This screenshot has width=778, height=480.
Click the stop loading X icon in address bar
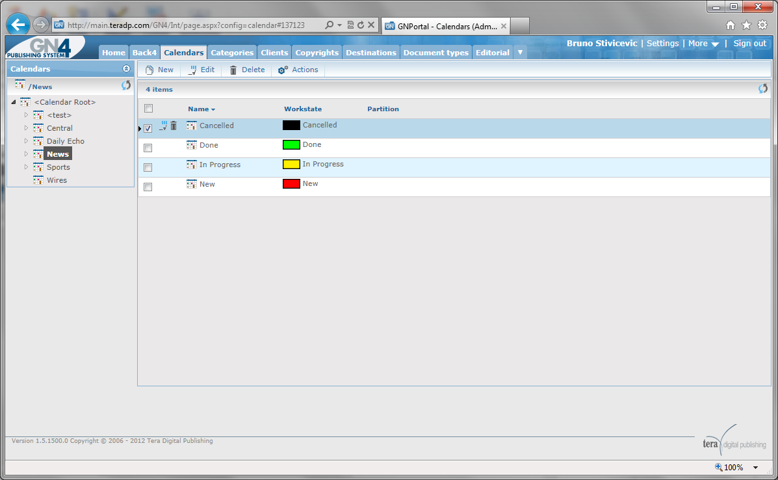tap(370, 25)
